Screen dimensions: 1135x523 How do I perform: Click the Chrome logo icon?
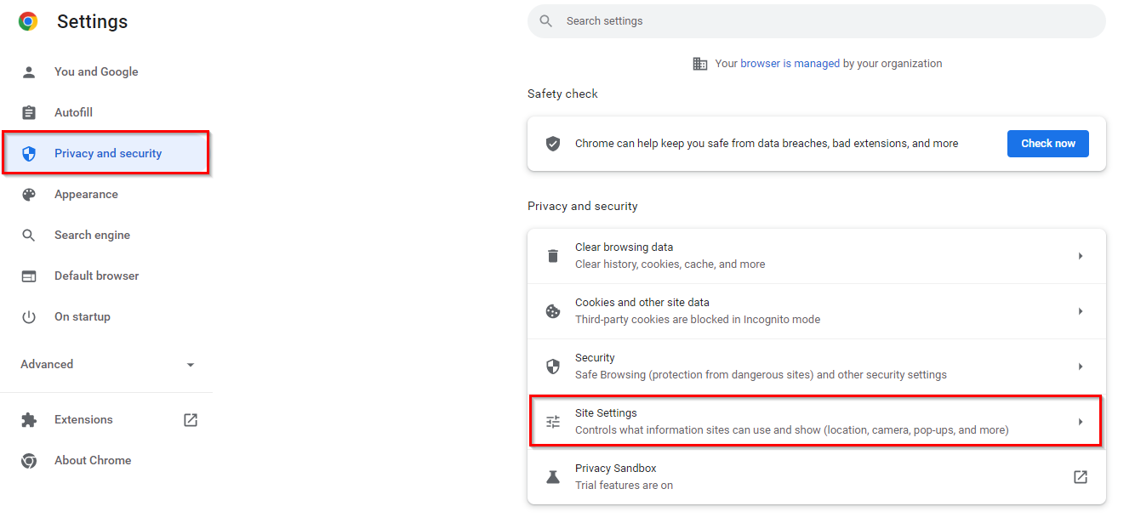coord(28,22)
